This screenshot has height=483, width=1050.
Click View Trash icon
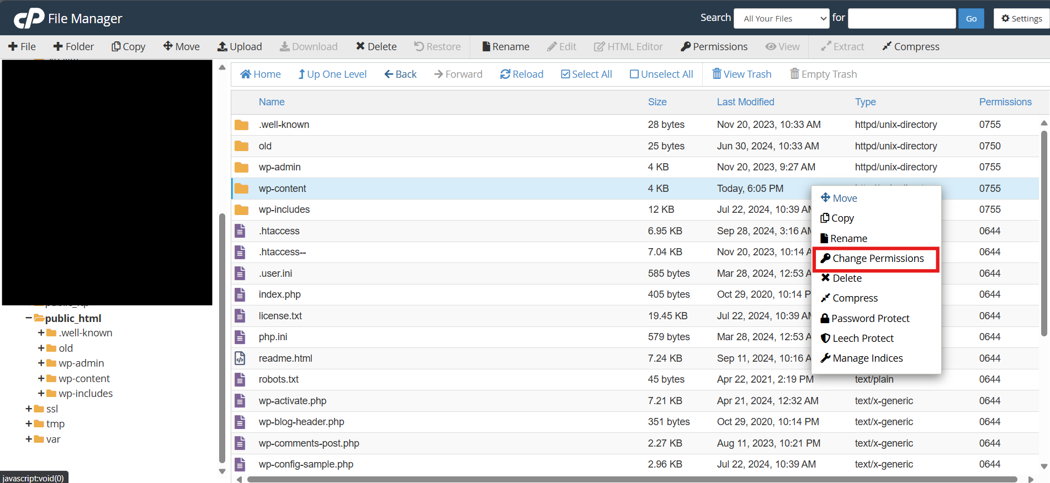pyautogui.click(x=717, y=74)
